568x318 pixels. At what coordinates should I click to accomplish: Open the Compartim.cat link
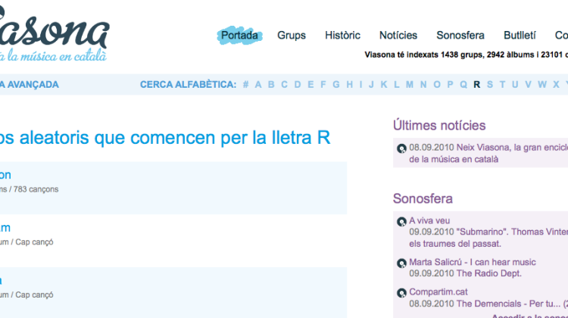pyautogui.click(x=438, y=291)
